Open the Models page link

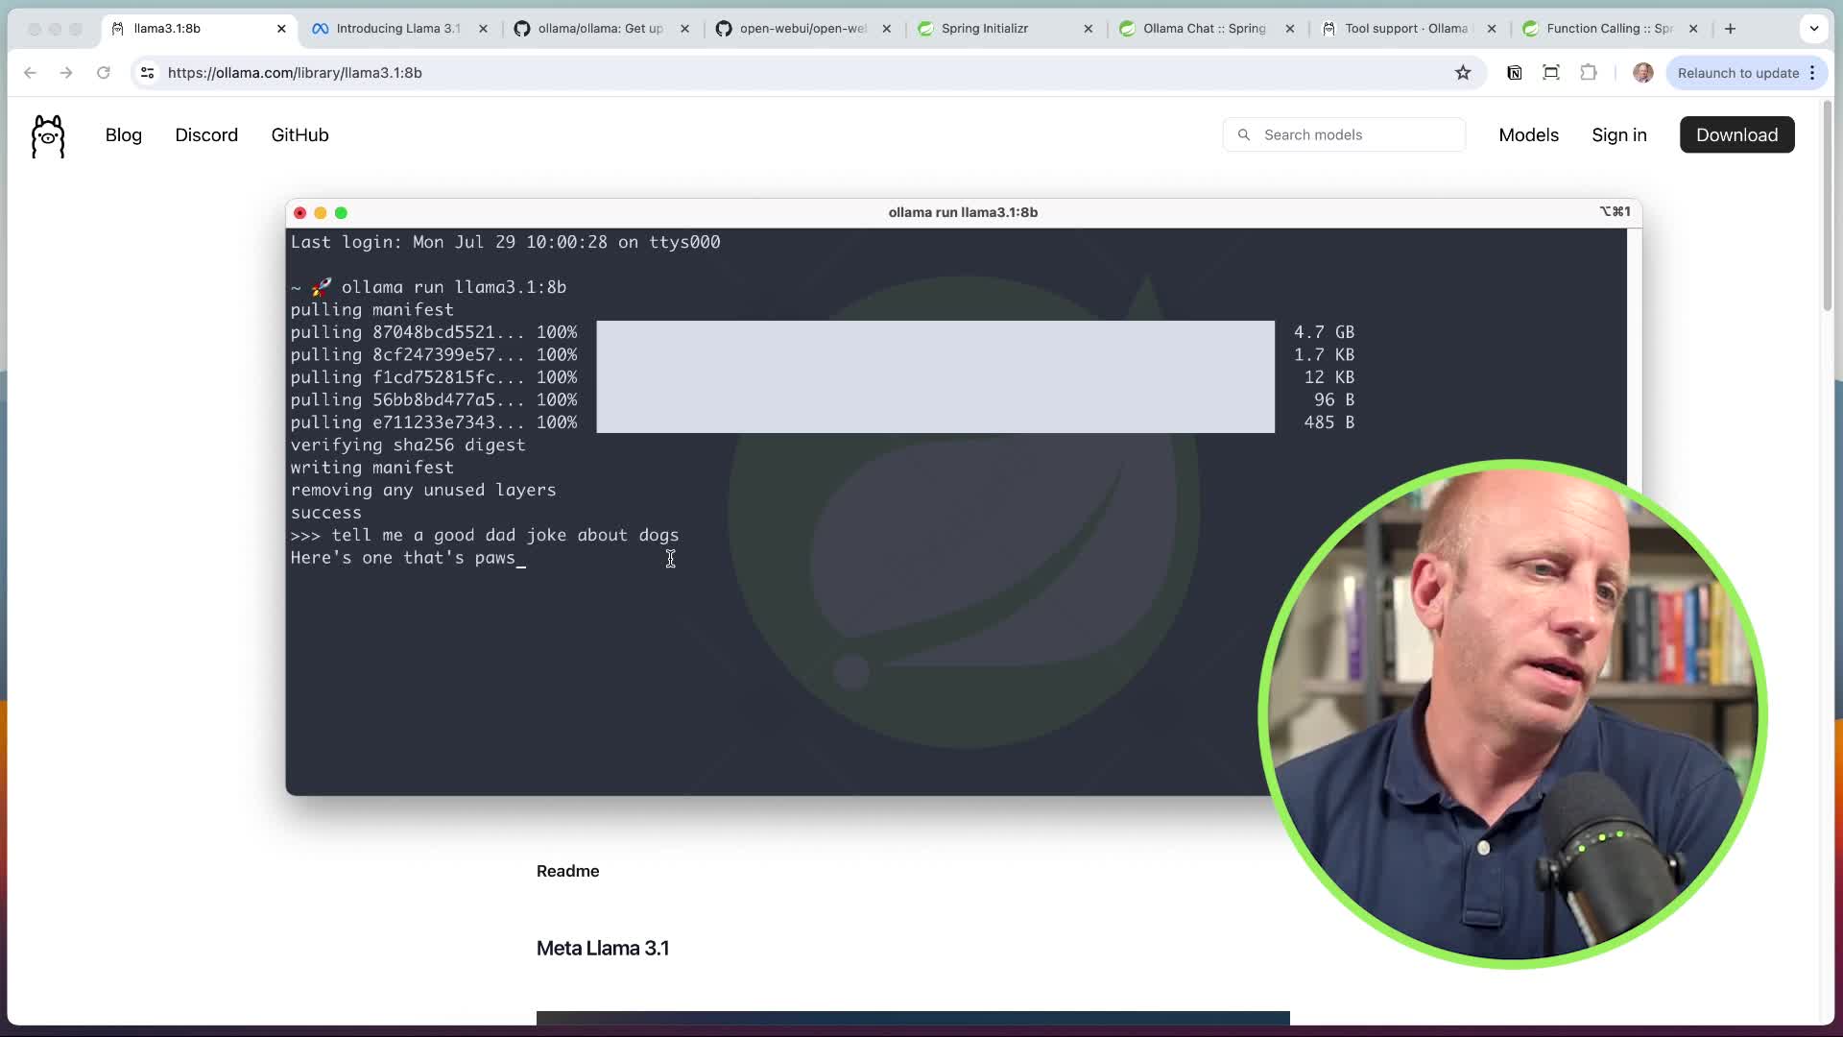tap(1528, 135)
